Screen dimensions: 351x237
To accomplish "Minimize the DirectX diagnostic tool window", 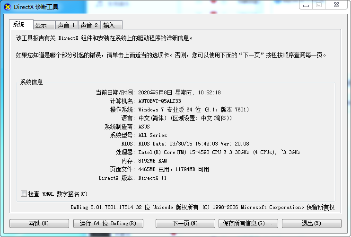I will [306, 5].
